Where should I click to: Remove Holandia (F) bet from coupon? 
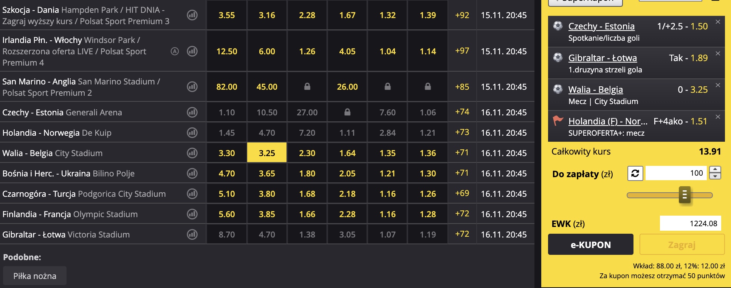click(718, 117)
